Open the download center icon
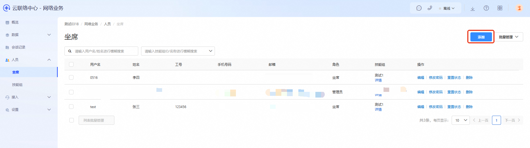530x148 pixels. click(x=473, y=9)
